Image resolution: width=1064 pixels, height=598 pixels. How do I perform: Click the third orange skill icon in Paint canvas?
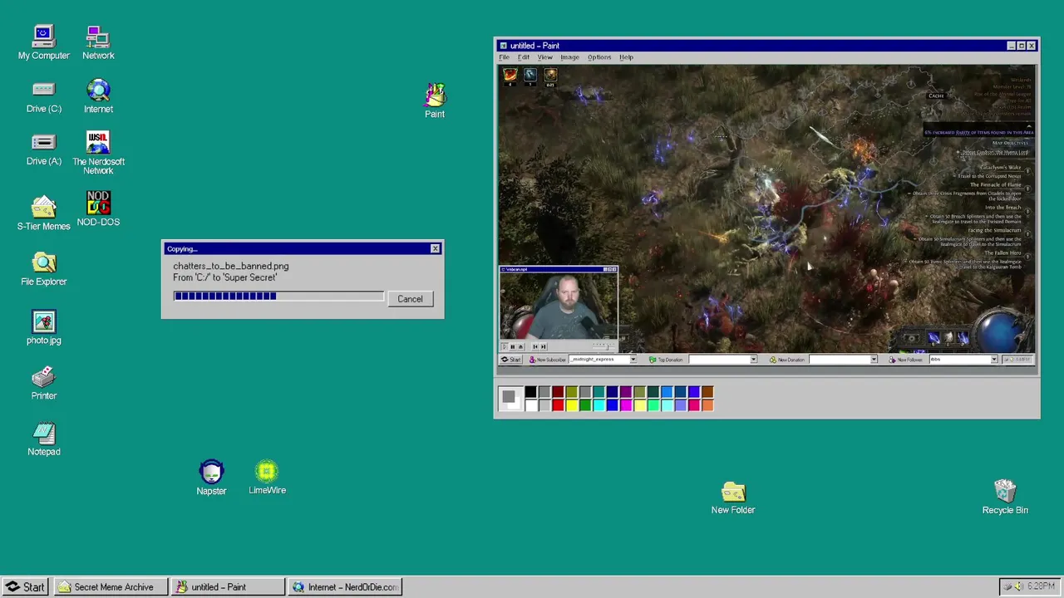[x=550, y=75]
